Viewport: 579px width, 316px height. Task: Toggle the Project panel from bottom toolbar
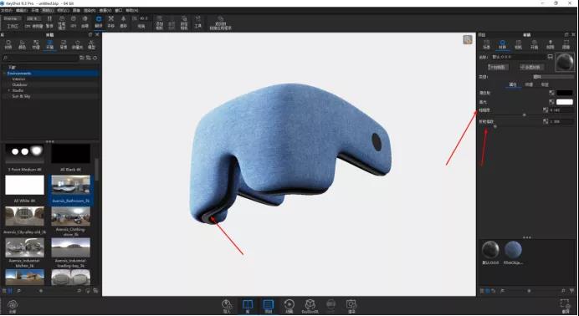click(268, 306)
